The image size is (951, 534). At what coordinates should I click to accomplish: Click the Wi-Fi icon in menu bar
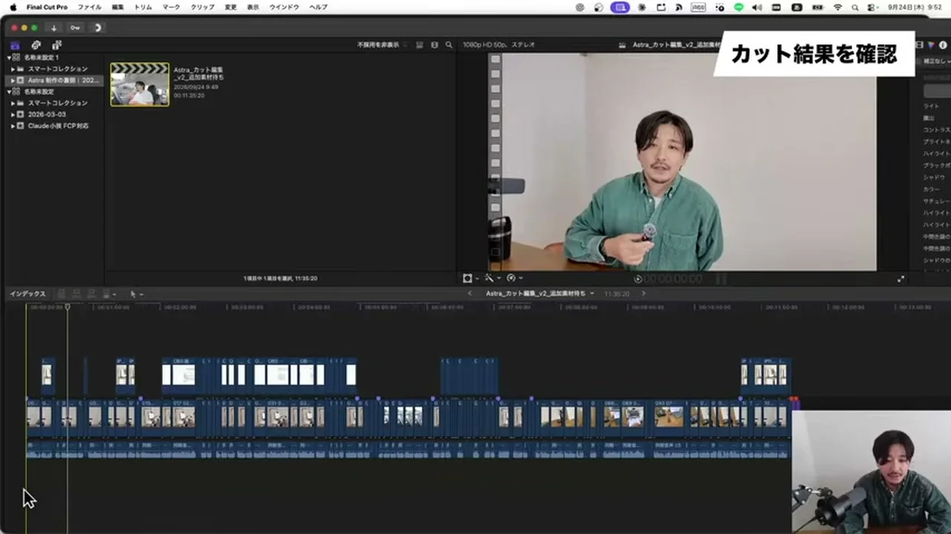[838, 7]
